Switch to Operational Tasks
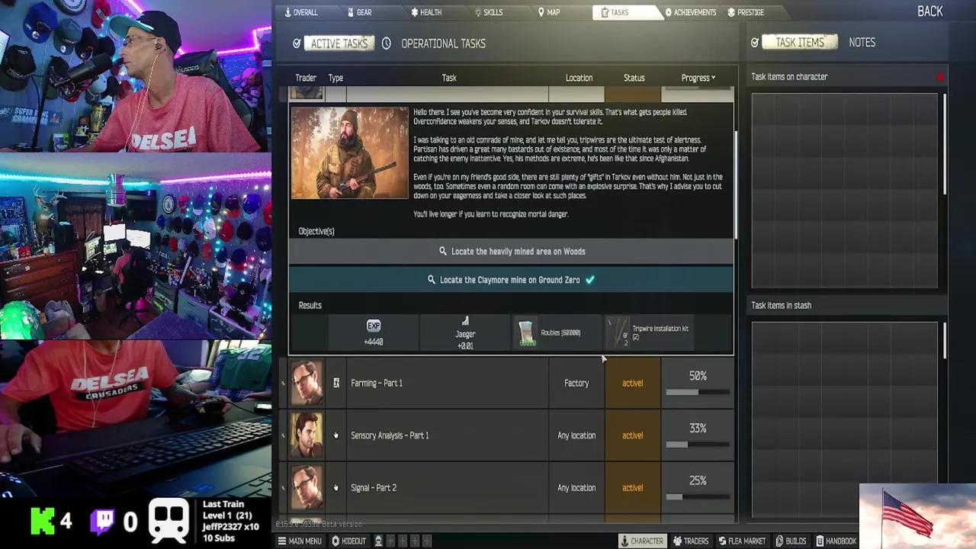This screenshot has height=549, width=976. point(443,43)
